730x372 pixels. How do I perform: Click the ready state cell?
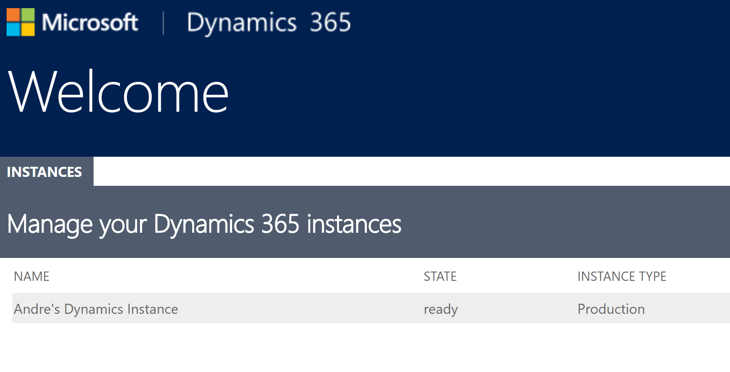441,309
